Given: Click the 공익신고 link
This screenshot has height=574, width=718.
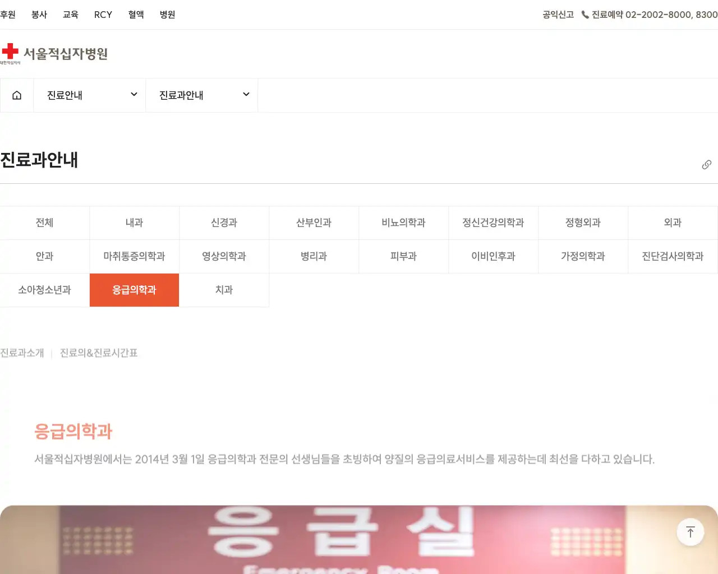Looking at the screenshot, I should click(x=558, y=15).
